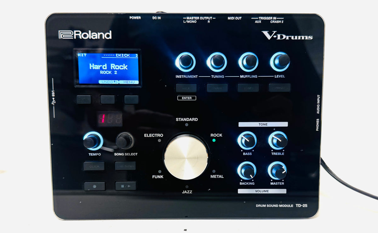Push the LEVEL knob
This screenshot has height=233, width=378.
tap(280, 62)
